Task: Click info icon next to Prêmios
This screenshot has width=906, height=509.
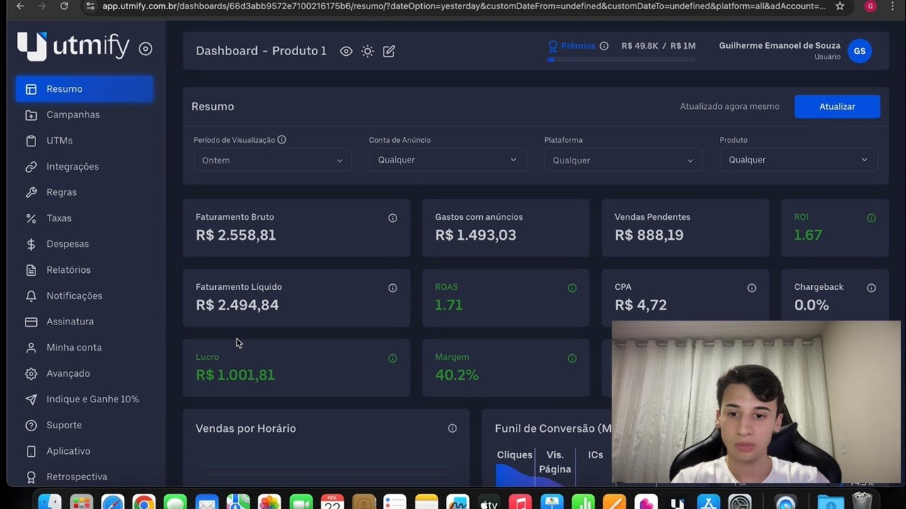Action: pyautogui.click(x=604, y=46)
